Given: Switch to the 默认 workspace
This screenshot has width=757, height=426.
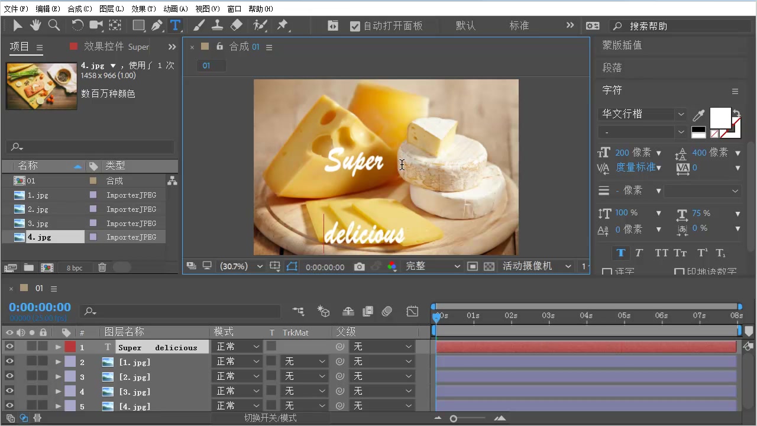Looking at the screenshot, I should tap(465, 26).
